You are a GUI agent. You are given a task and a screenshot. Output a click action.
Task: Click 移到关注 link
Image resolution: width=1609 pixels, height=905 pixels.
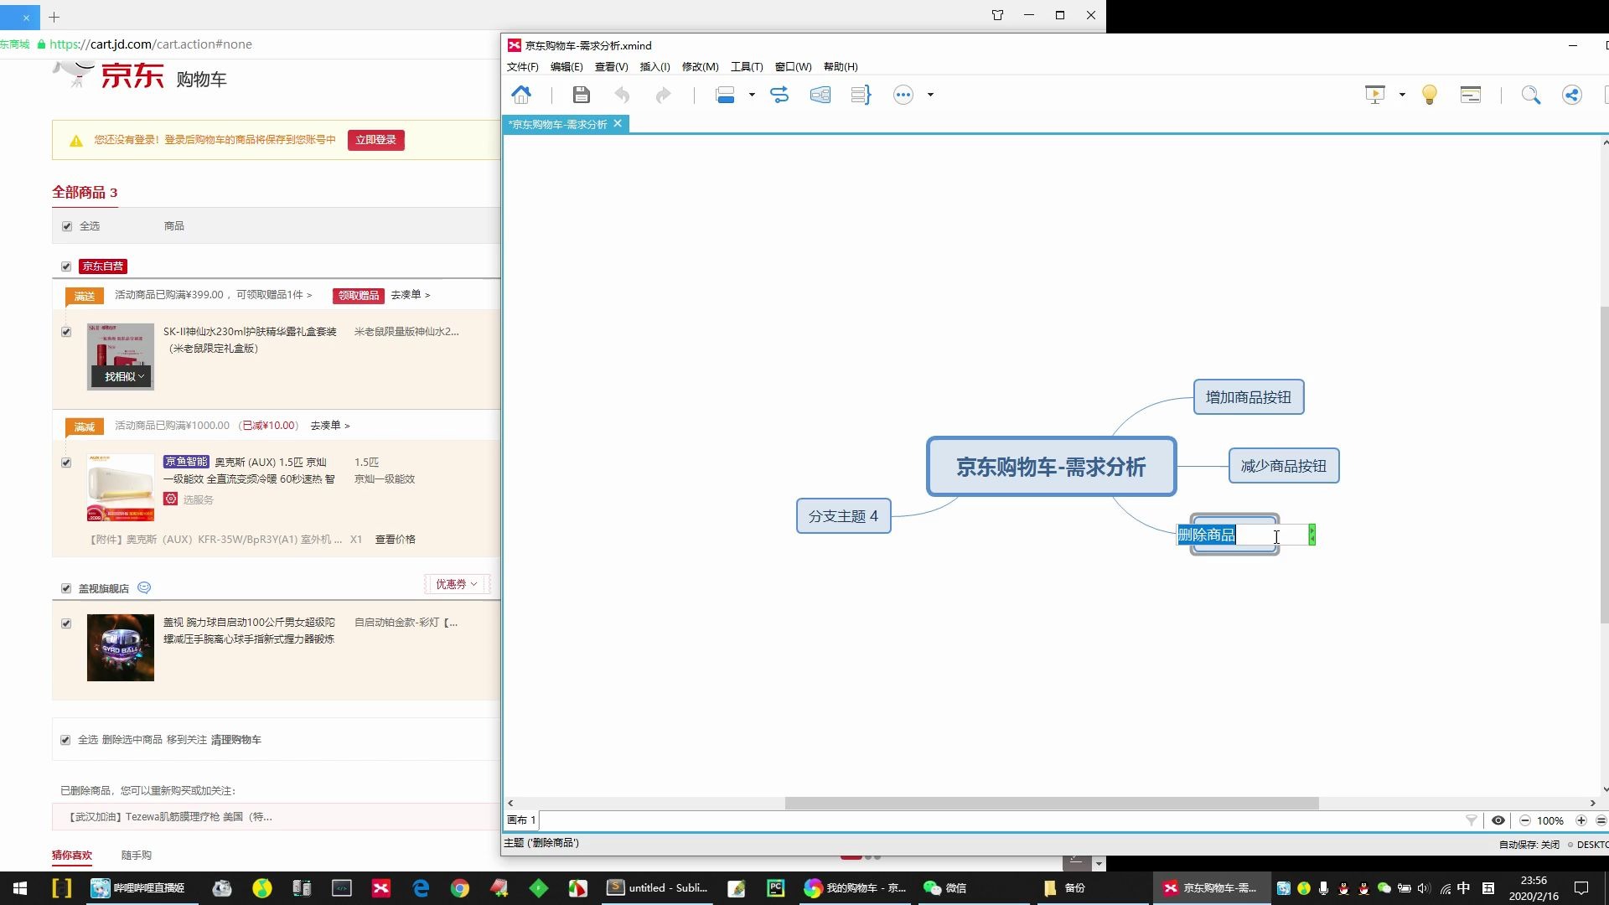186,740
